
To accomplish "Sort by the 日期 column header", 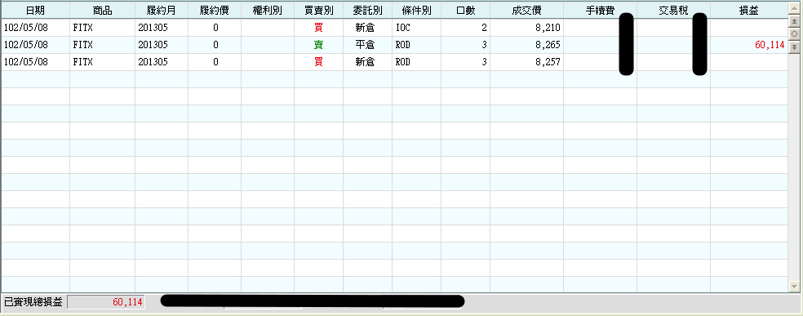I will click(x=35, y=10).
